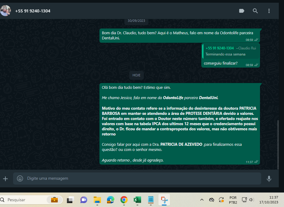Open Excel from the taskbar
Viewport: 284px width, 207px height.
pyautogui.click(x=137, y=200)
